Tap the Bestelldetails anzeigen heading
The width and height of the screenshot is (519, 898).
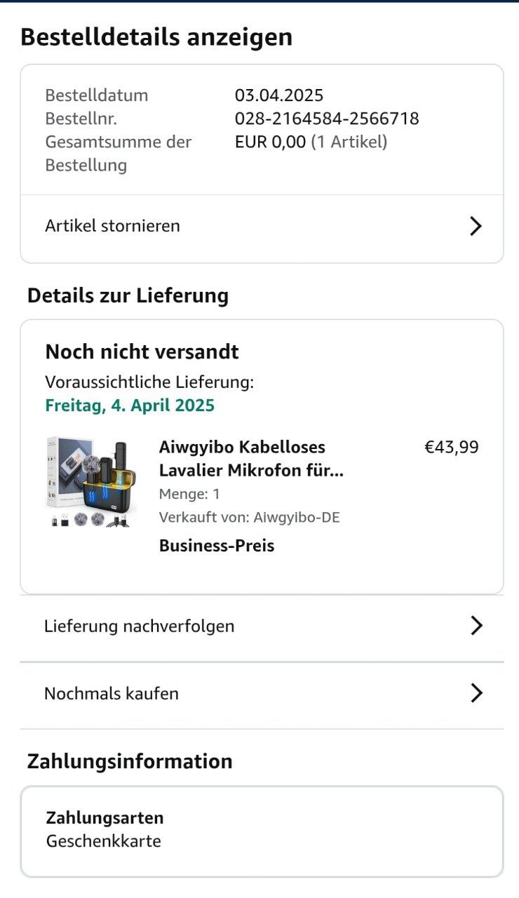tap(156, 37)
